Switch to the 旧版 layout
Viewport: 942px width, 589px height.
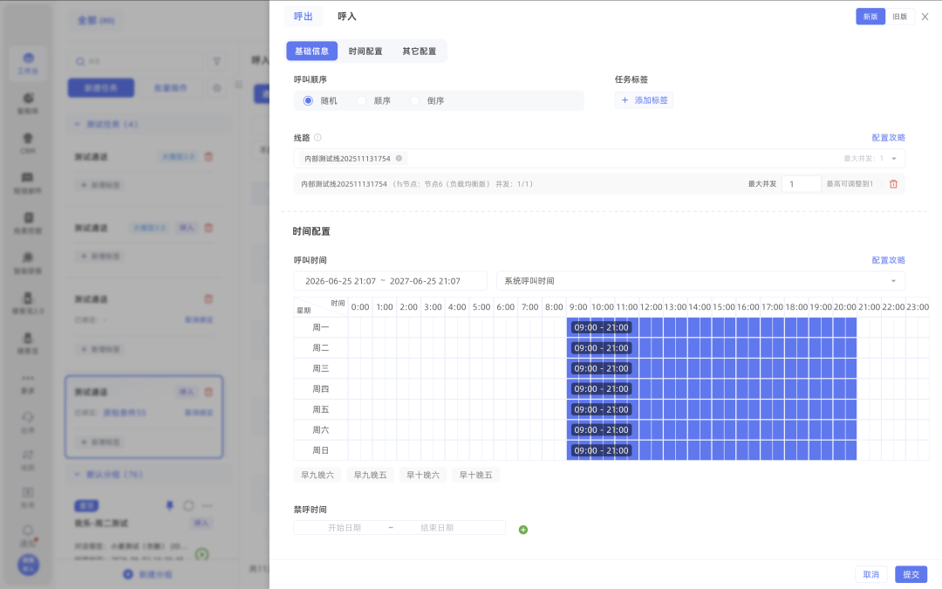(x=899, y=17)
